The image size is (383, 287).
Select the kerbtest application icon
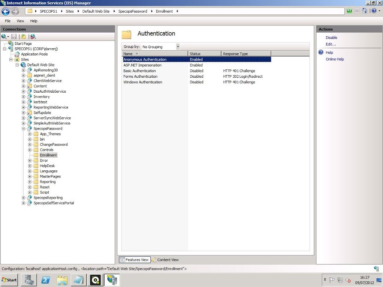pyautogui.click(x=30, y=102)
